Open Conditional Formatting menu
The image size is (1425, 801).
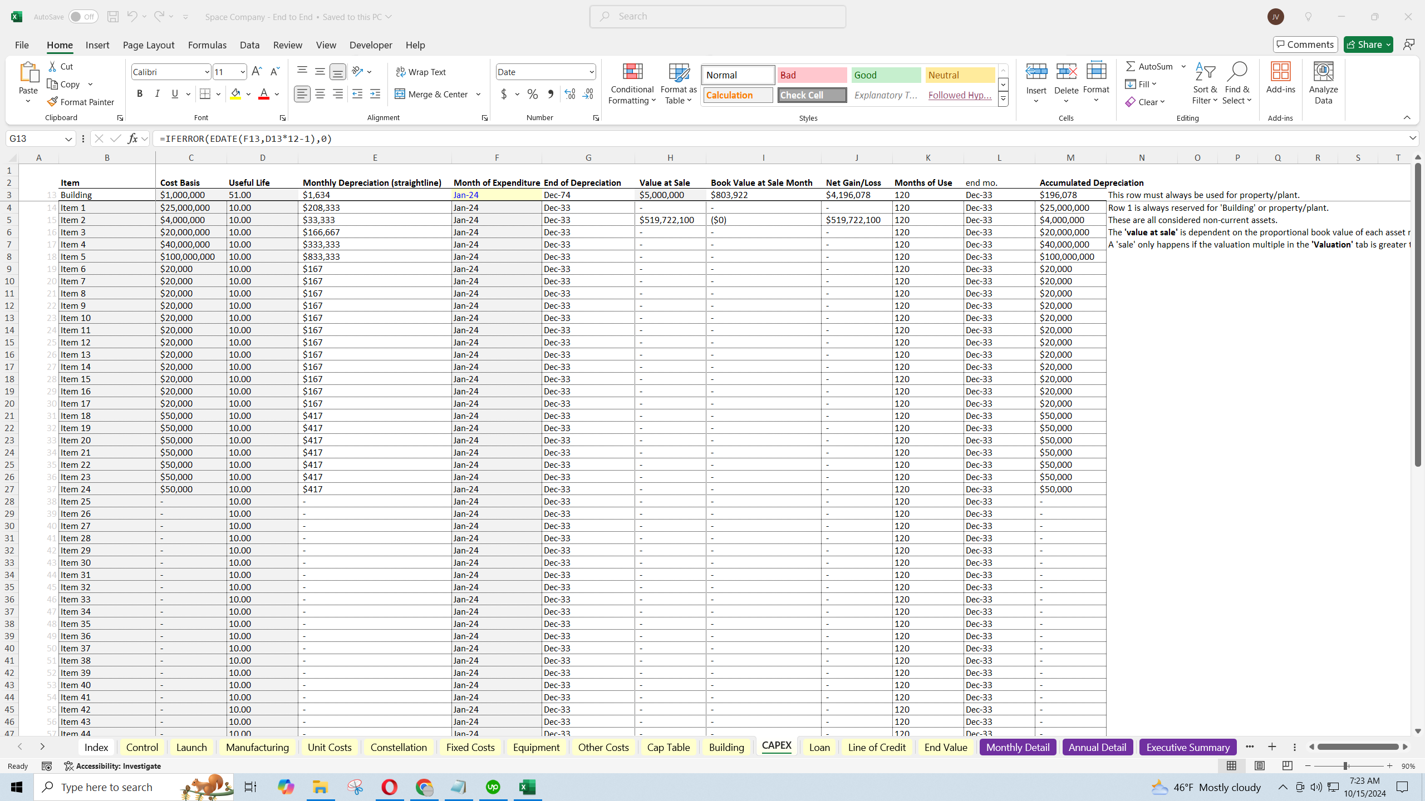632,83
